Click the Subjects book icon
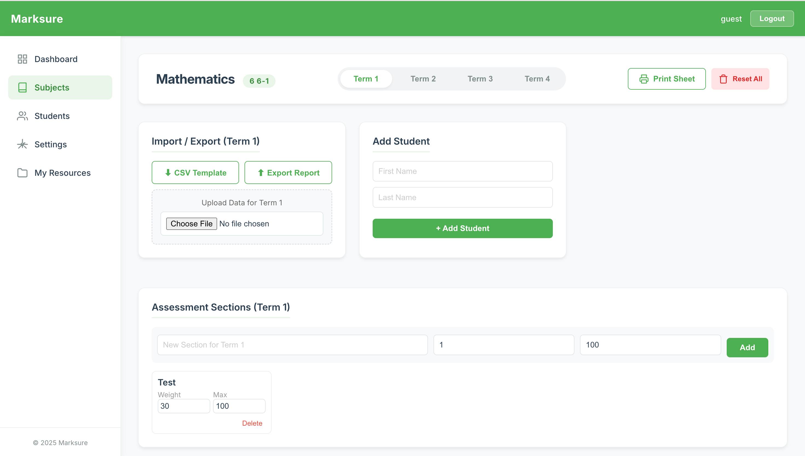This screenshot has height=456, width=805. point(22,87)
